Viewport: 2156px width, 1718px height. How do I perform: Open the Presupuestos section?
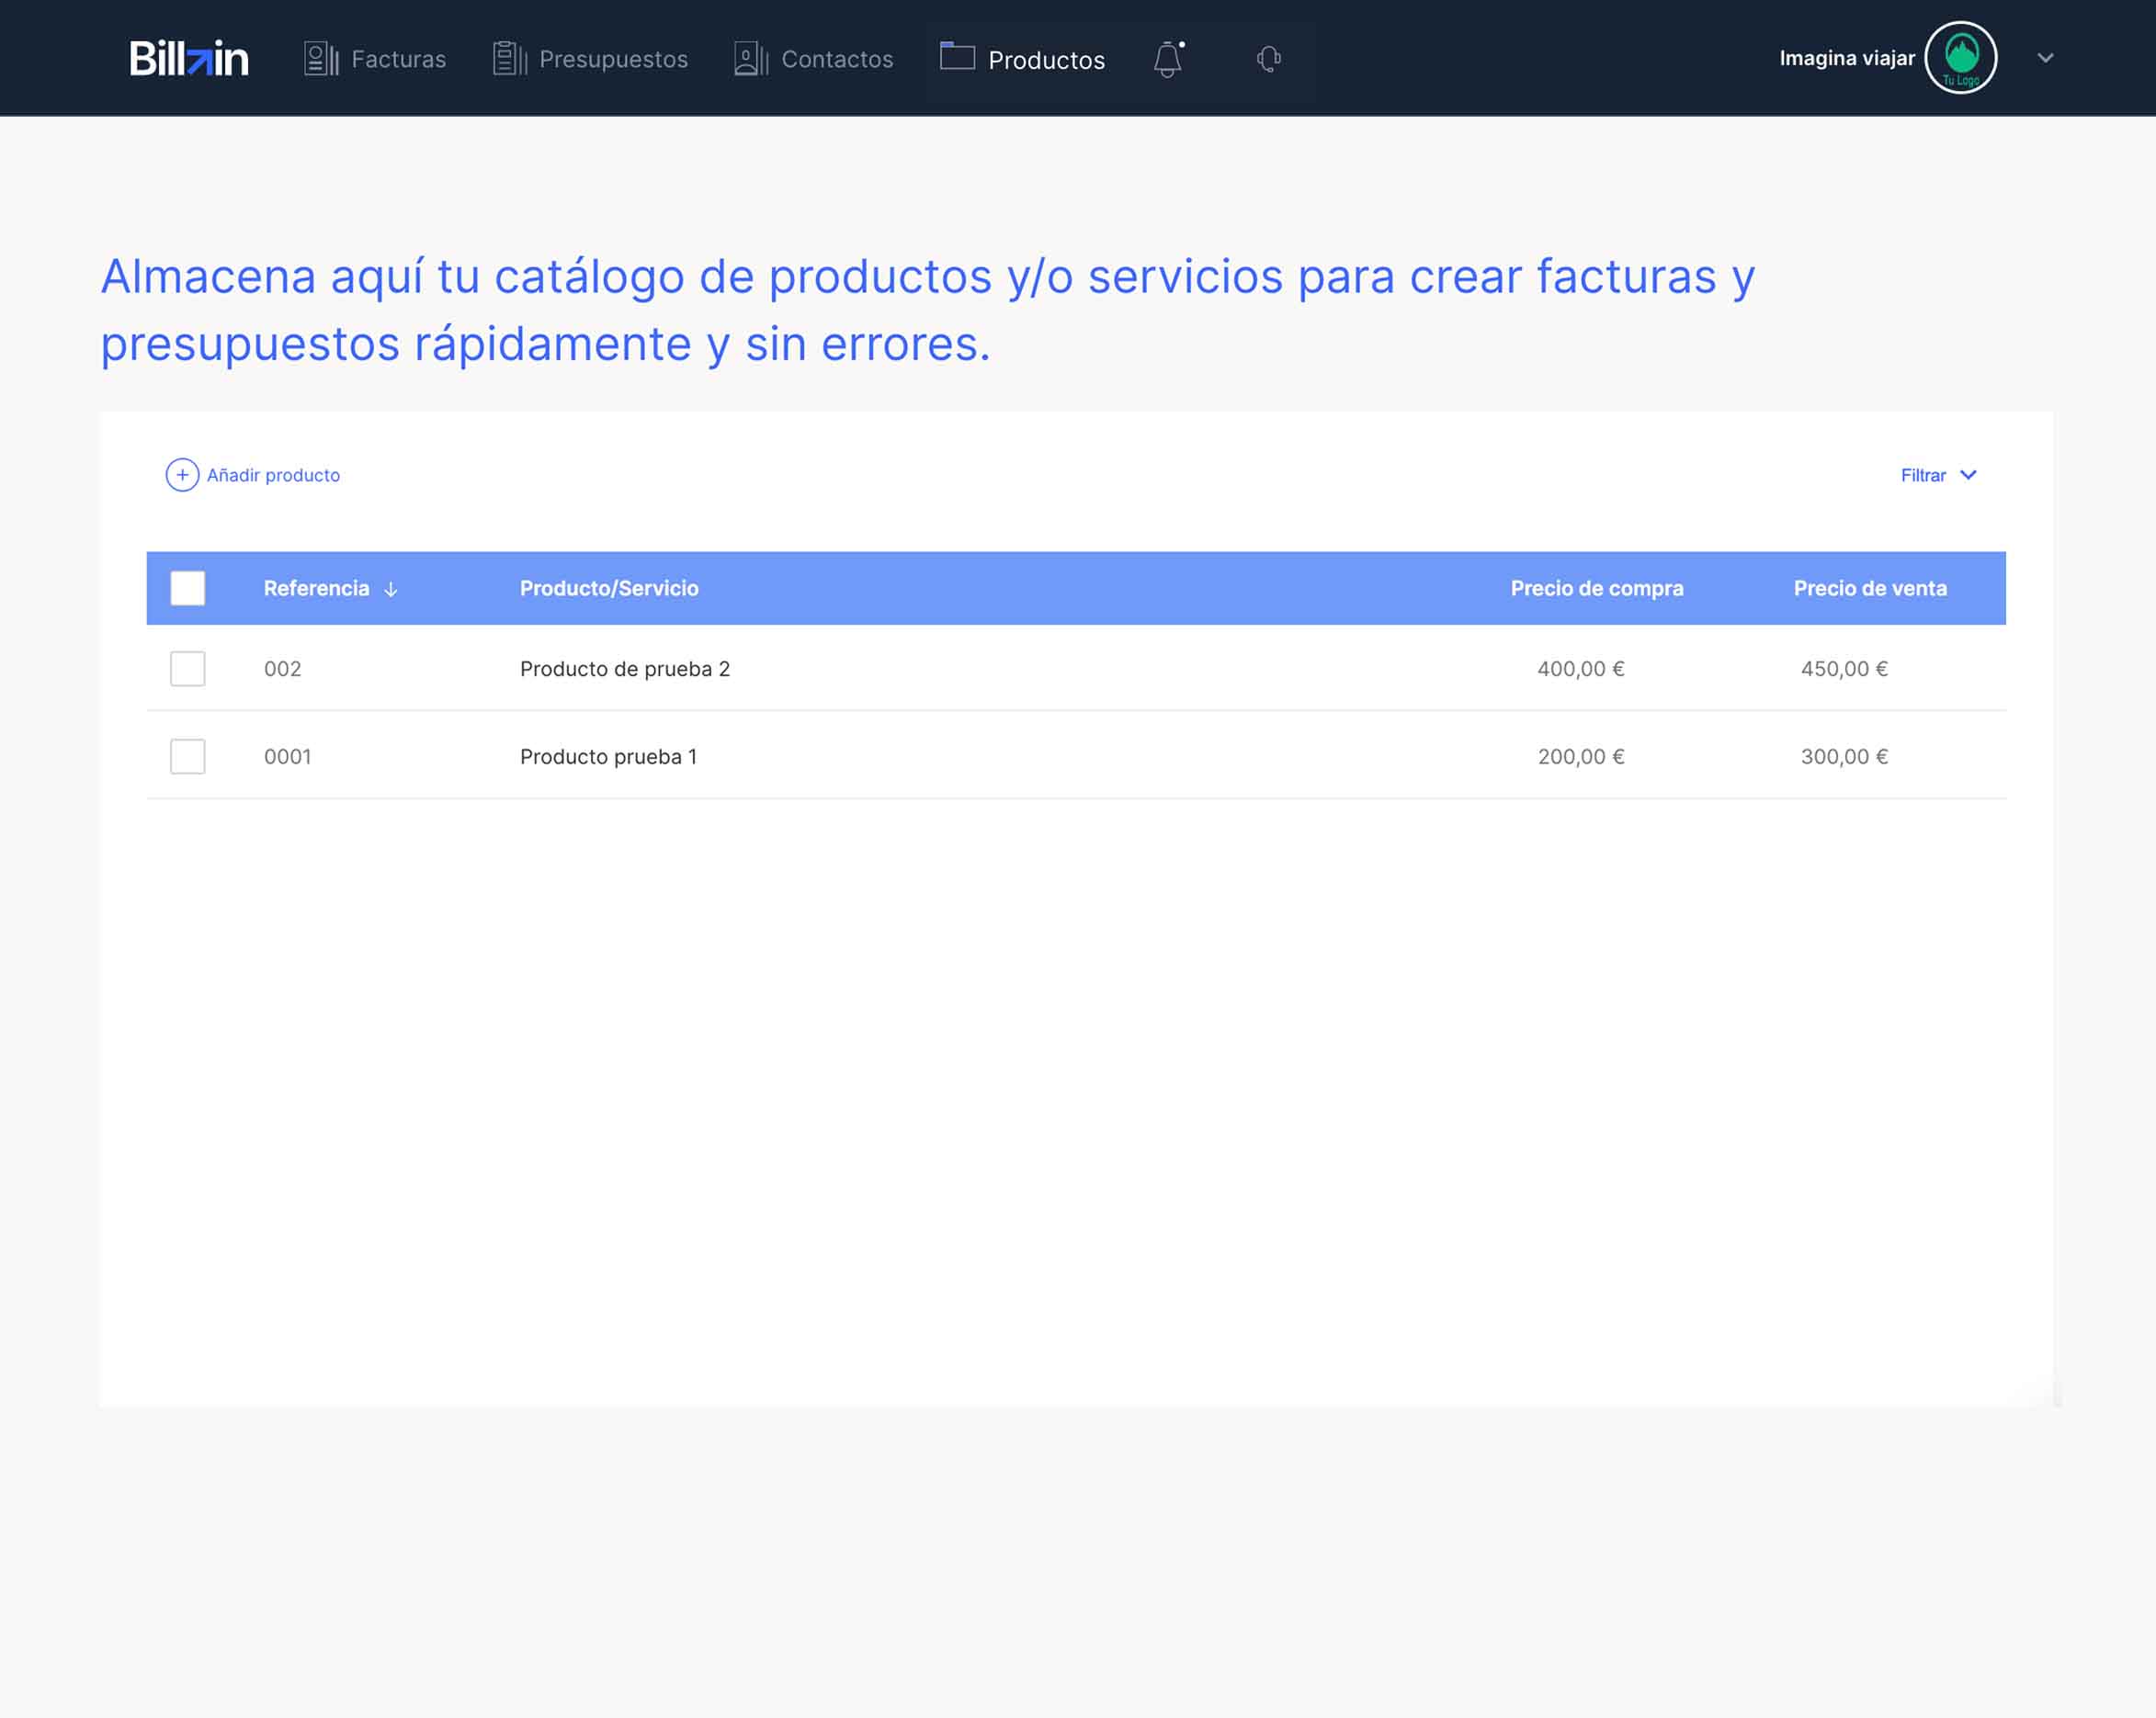coord(613,59)
